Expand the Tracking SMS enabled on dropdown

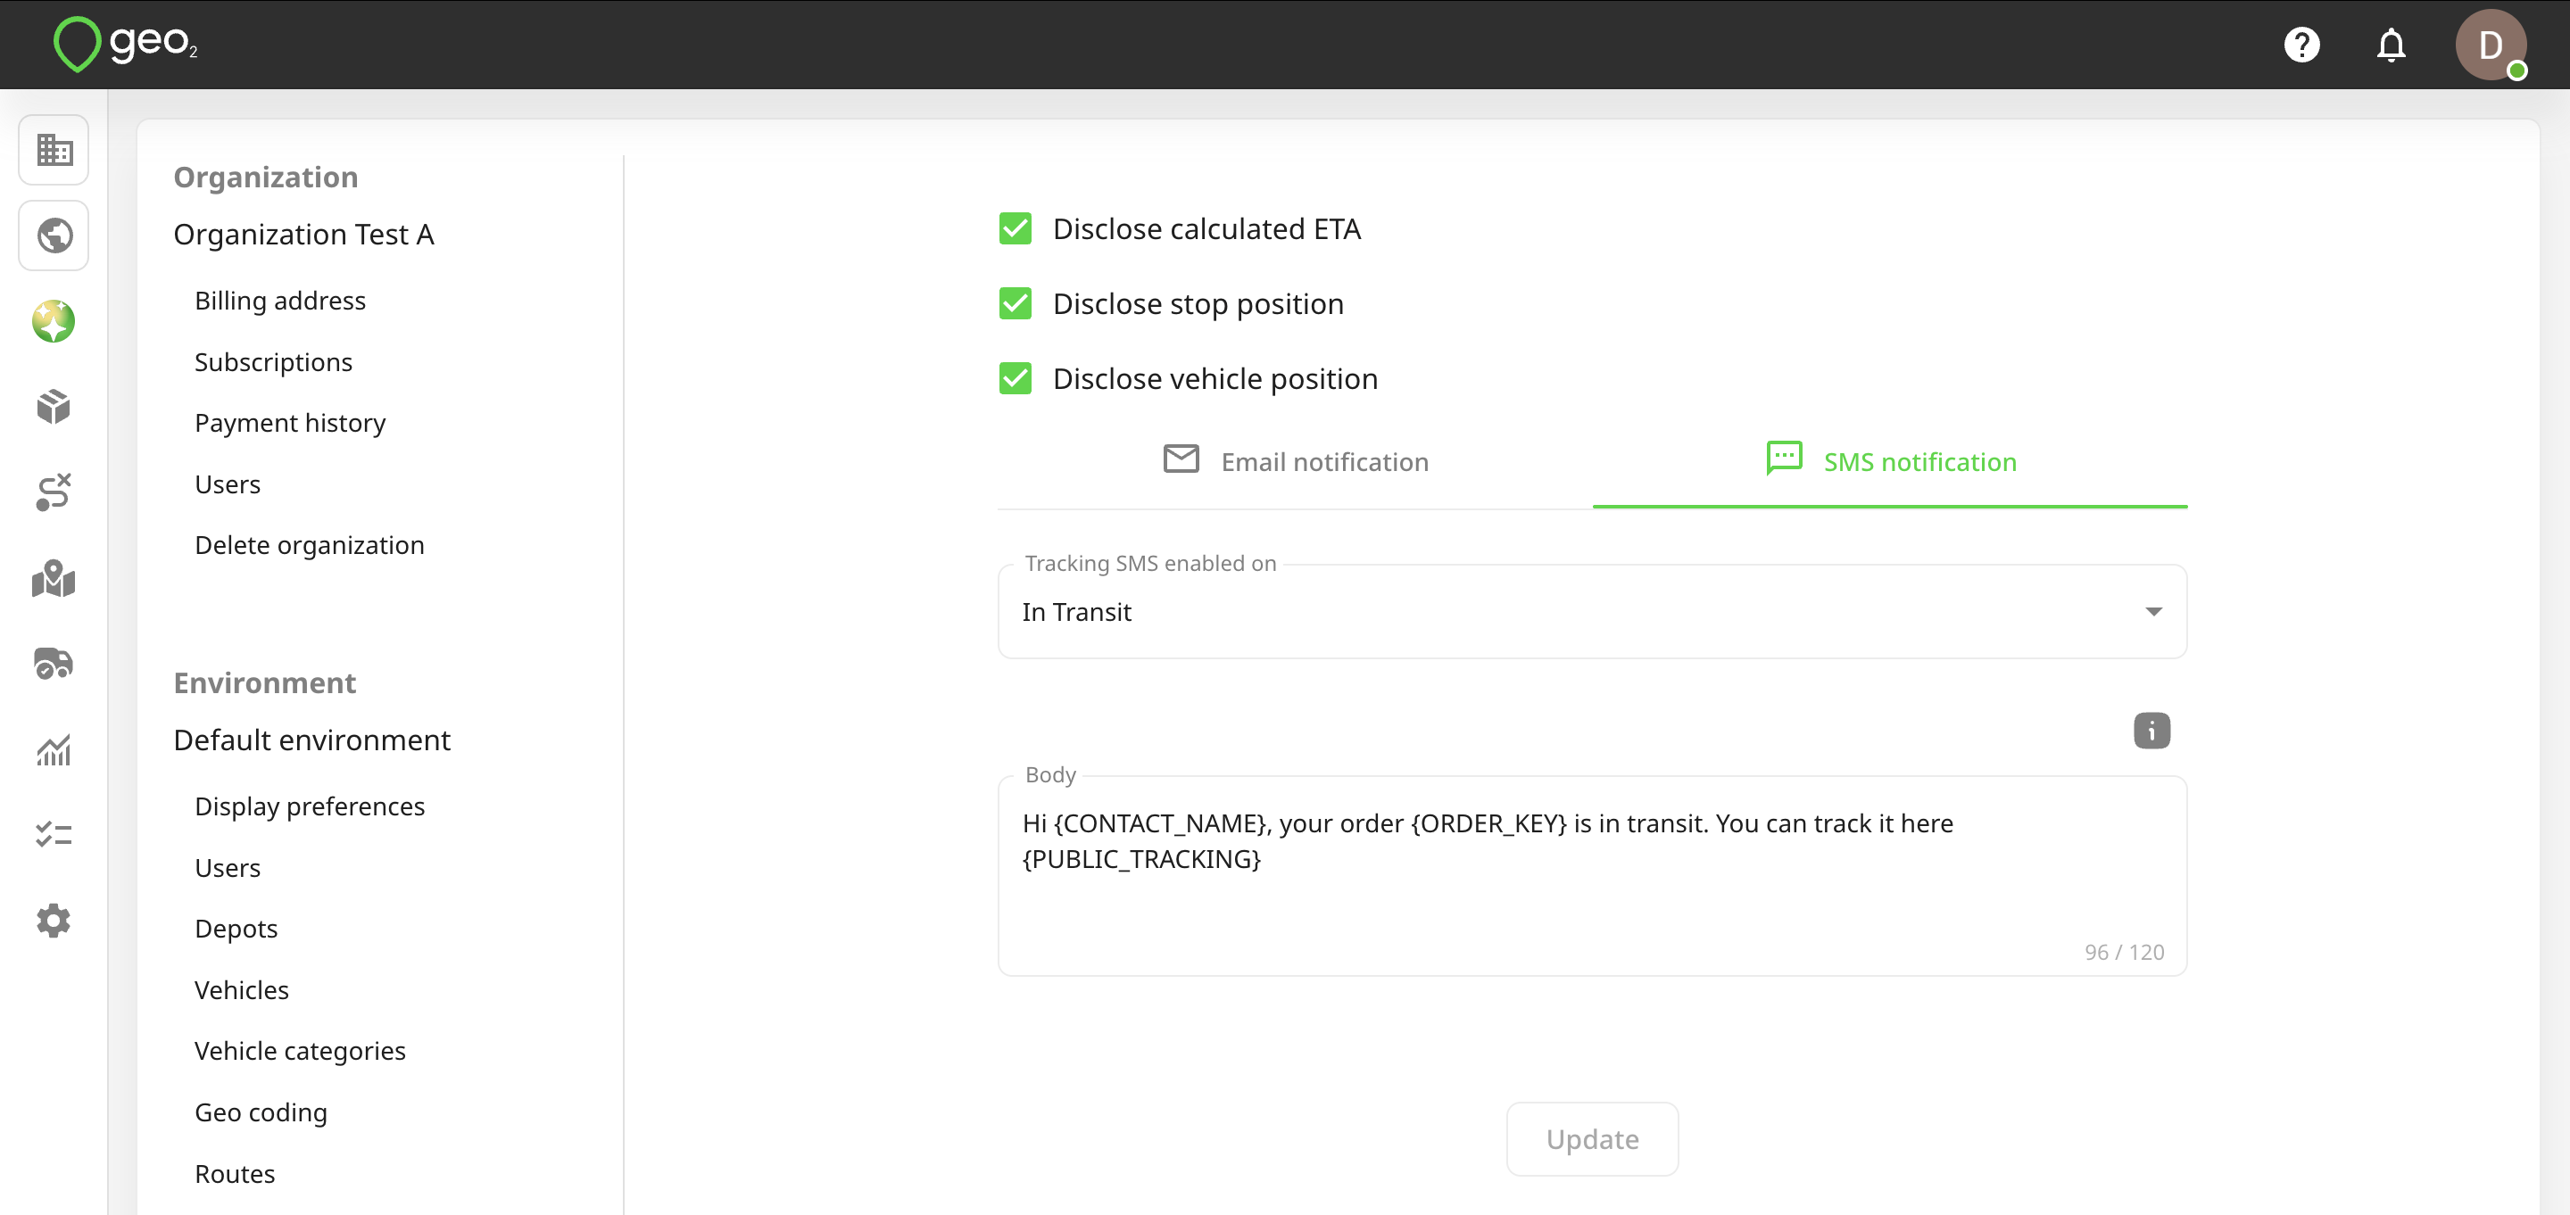(x=1591, y=611)
